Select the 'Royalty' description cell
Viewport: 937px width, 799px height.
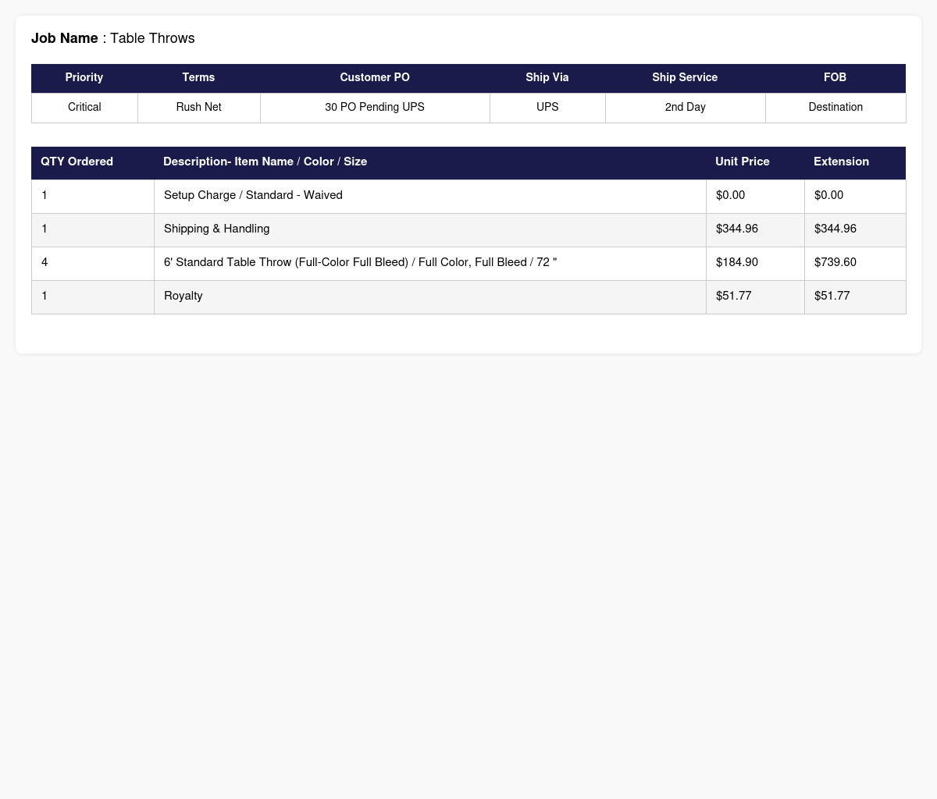point(430,297)
